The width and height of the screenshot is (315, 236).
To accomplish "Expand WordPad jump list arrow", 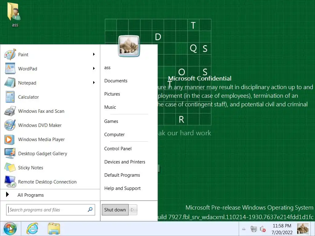I will (x=94, y=69).
